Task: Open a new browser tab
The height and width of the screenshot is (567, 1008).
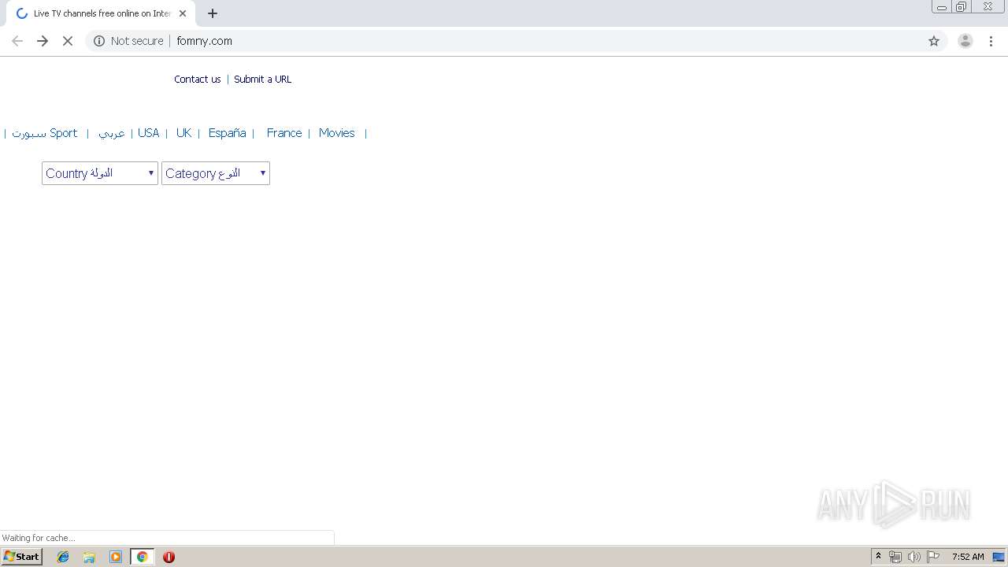Action: [x=213, y=13]
